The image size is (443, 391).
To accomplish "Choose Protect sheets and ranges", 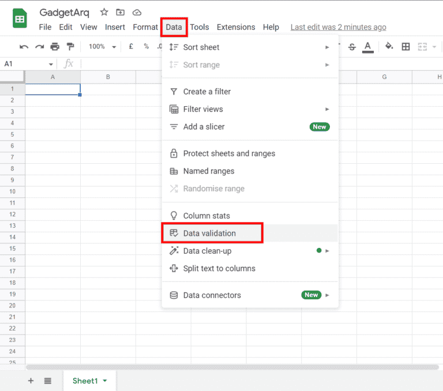I will tap(250, 153).
